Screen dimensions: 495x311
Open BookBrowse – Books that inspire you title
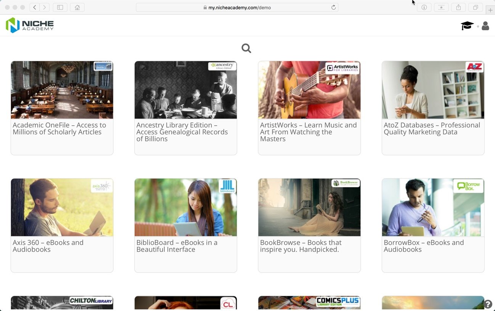[301, 246]
